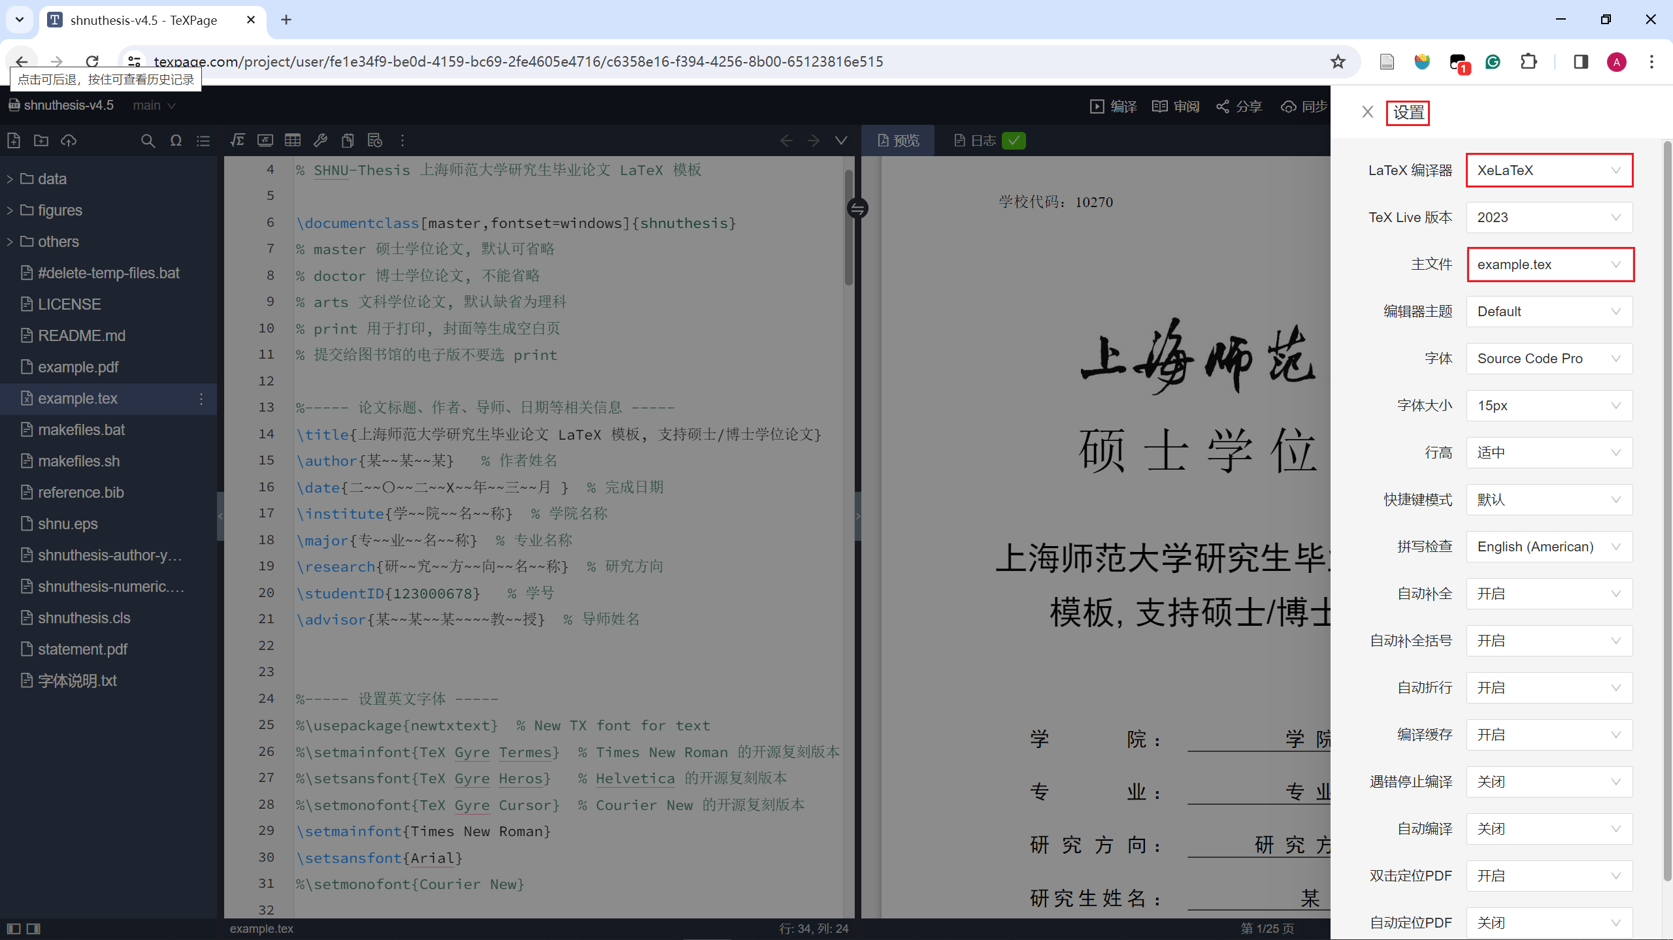
Task: Open main branch dropdown
Action: point(154,105)
